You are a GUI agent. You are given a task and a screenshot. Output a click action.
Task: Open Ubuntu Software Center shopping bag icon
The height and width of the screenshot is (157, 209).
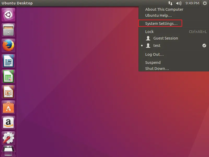pyautogui.click(x=8, y=107)
